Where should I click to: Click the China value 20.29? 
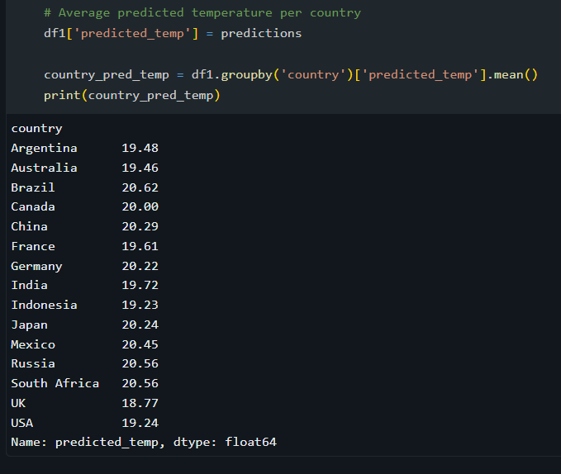(140, 226)
